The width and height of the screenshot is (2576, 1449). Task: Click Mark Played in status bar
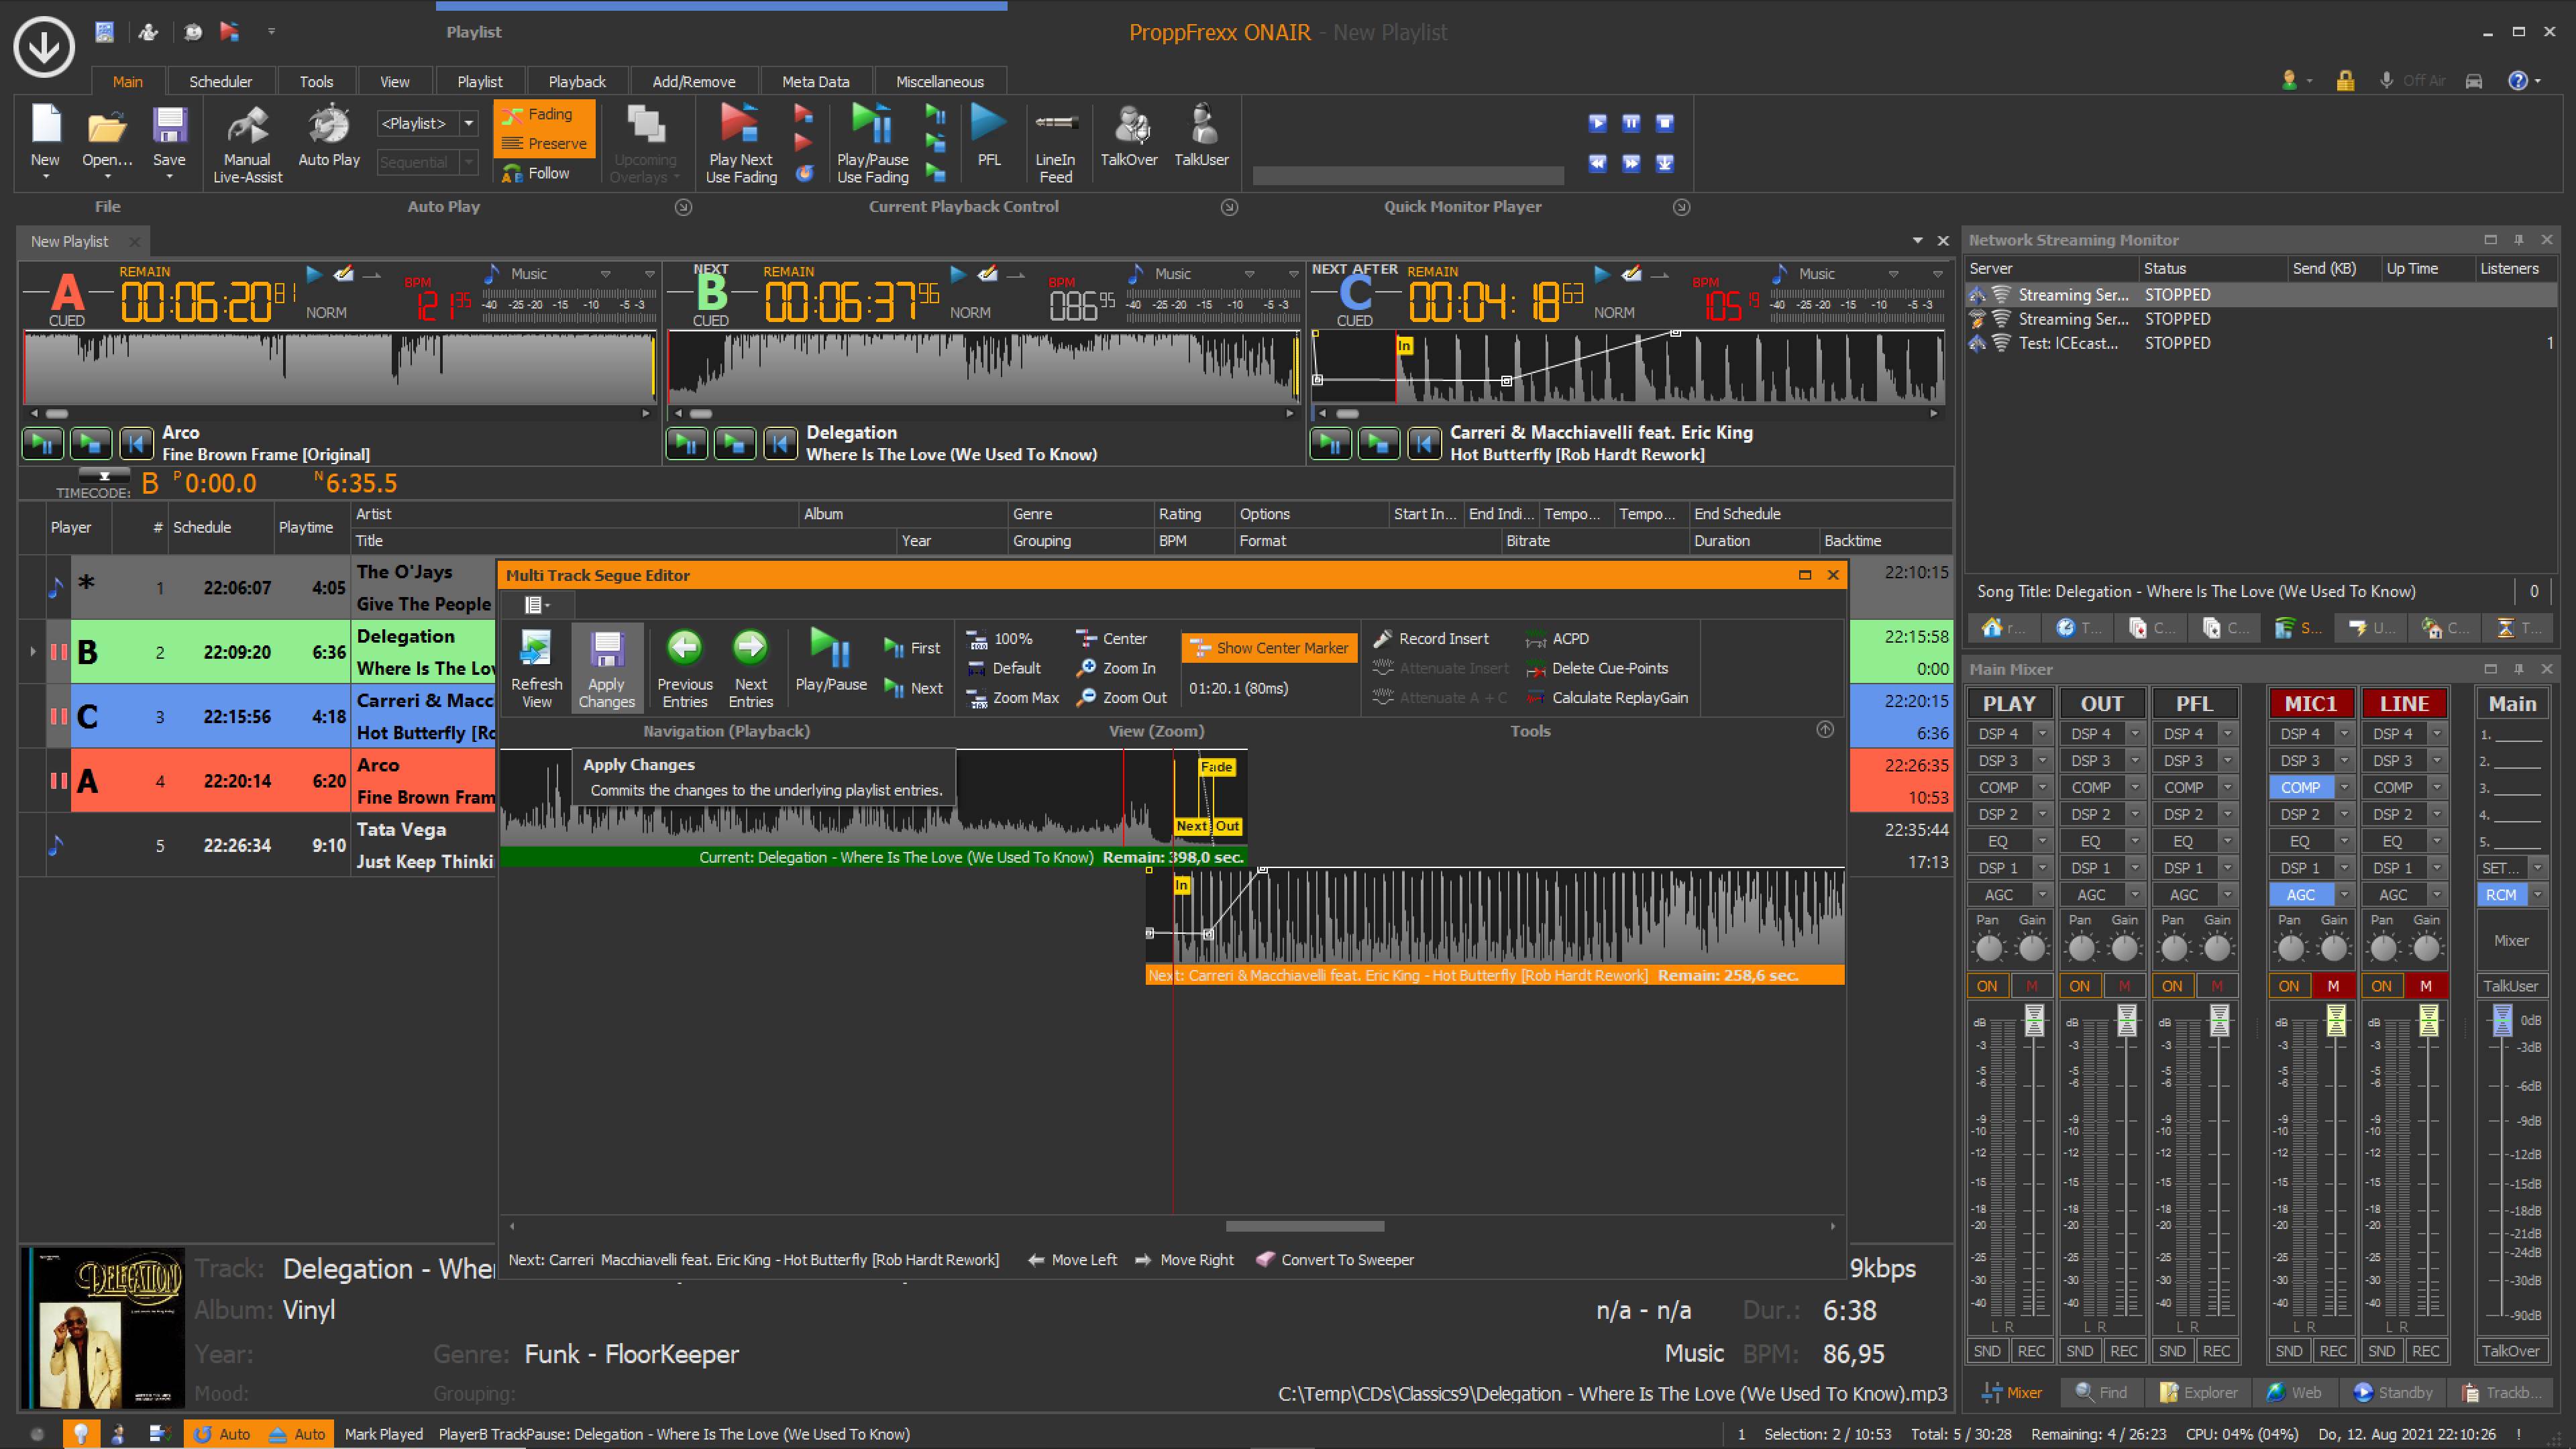(383, 1434)
